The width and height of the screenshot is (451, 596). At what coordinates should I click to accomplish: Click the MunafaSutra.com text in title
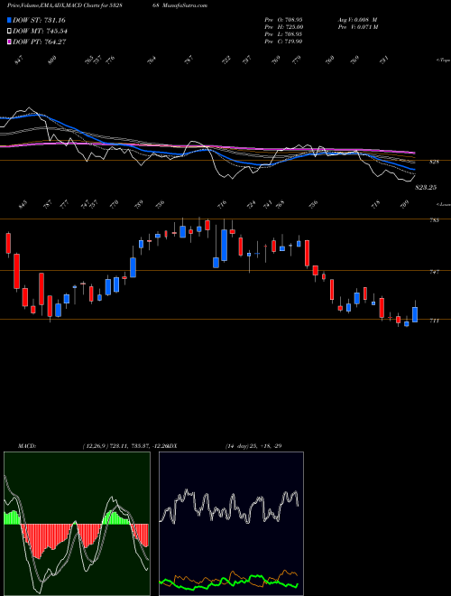(x=186, y=5)
